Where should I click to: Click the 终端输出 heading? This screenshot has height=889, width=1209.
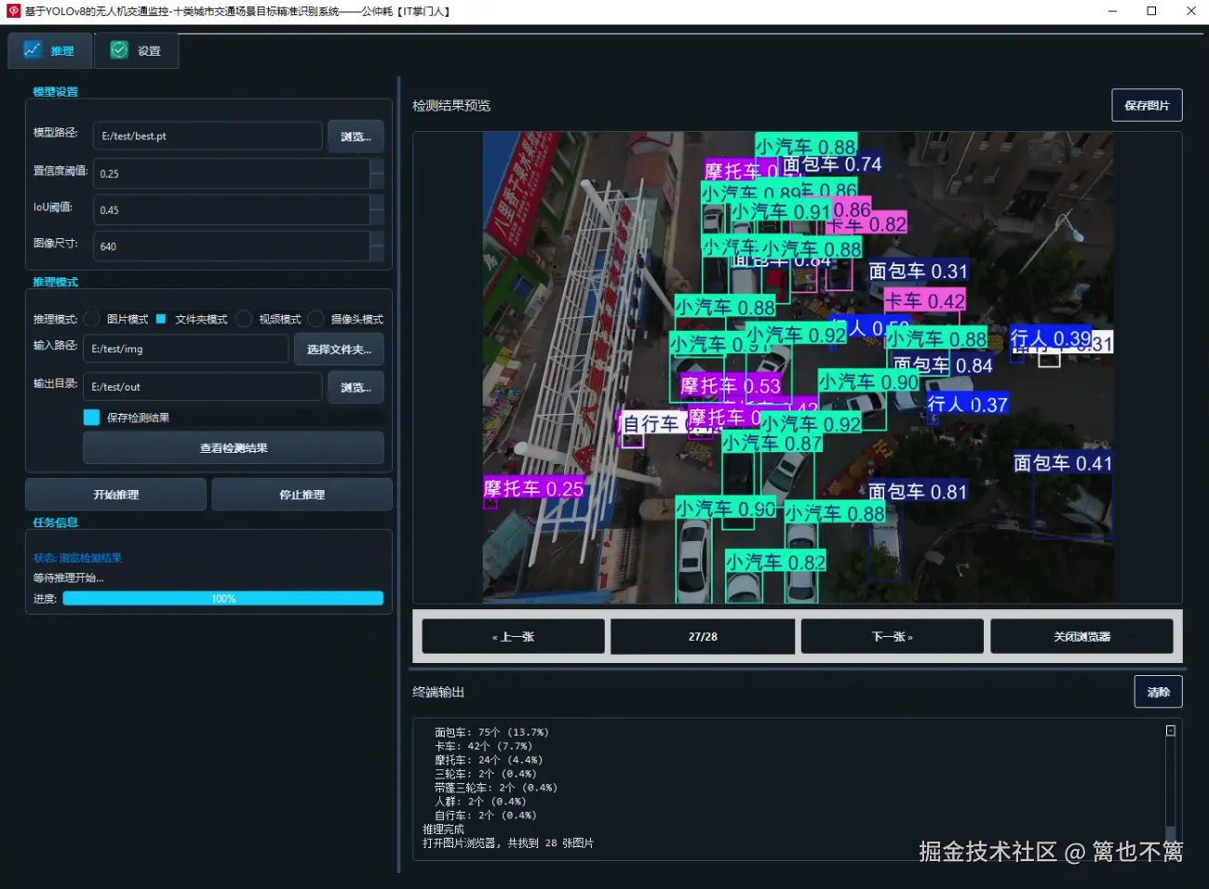tap(438, 692)
